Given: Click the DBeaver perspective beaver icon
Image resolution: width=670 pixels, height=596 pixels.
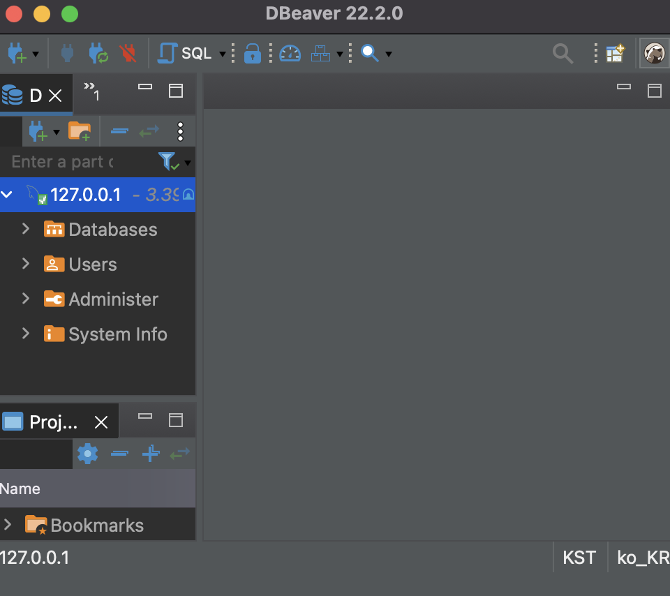Looking at the screenshot, I should 654,54.
